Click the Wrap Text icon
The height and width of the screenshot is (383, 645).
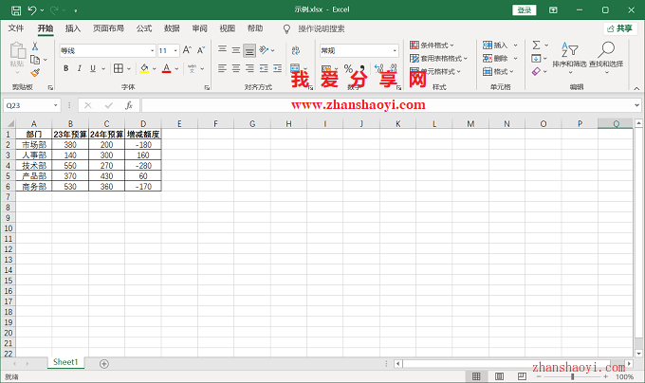(295, 50)
